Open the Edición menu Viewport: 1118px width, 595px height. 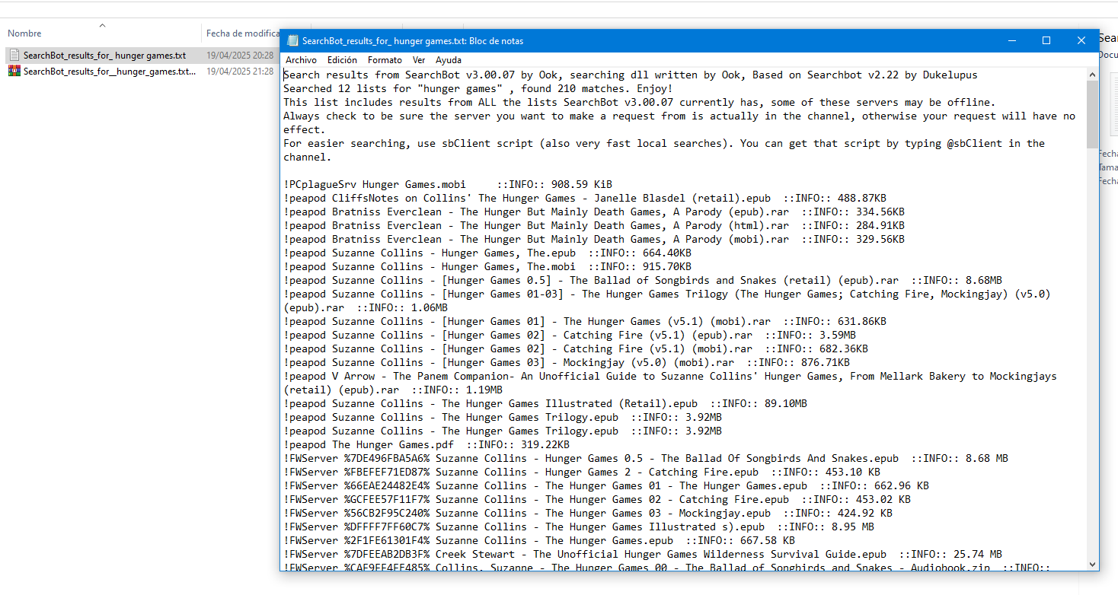(x=342, y=60)
